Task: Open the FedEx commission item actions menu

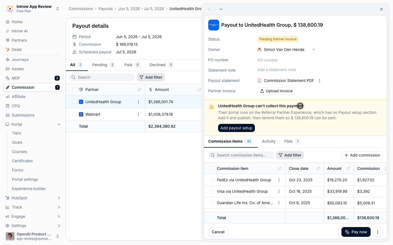Action: [x=279, y=180]
